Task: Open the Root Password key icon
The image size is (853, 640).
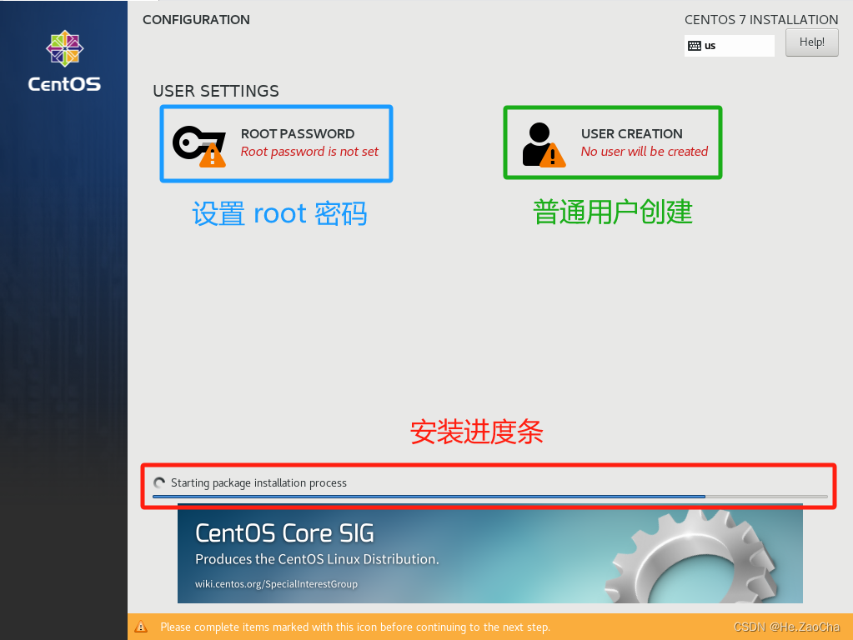Action: tap(199, 147)
